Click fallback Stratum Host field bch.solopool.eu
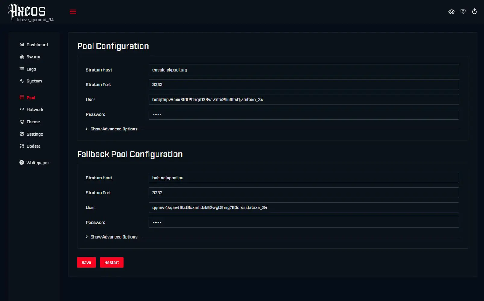 (304, 178)
